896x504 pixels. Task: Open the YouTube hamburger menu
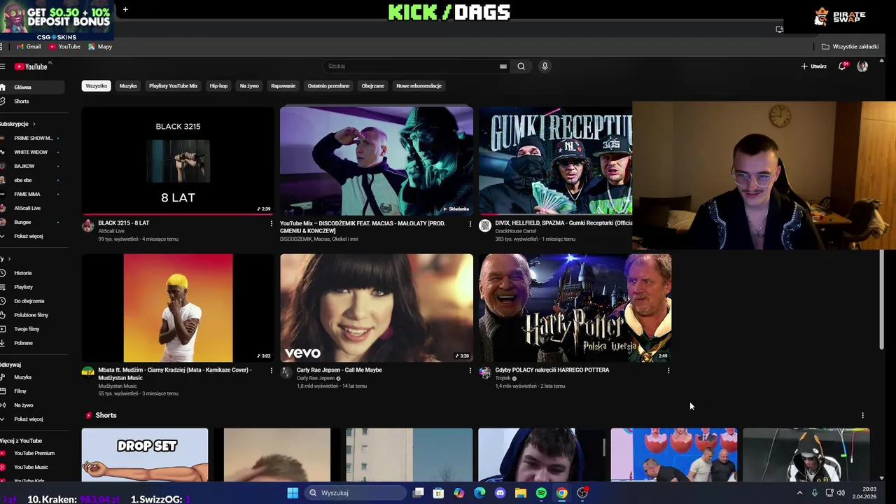(x=3, y=66)
